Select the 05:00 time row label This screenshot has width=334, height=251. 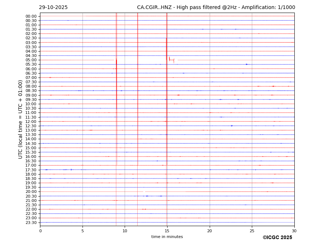[31, 60]
